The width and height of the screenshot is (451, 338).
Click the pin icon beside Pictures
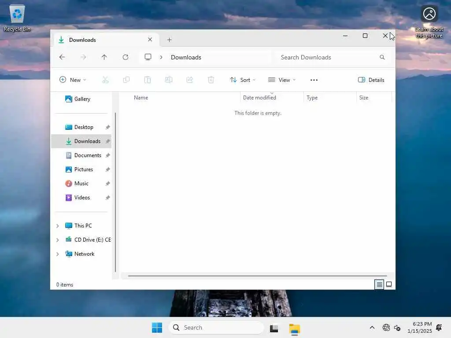(107, 169)
